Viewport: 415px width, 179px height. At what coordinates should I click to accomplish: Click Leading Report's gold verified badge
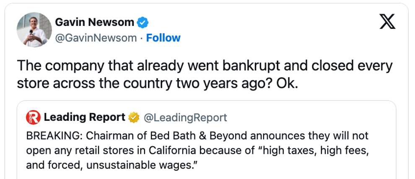pos(134,118)
